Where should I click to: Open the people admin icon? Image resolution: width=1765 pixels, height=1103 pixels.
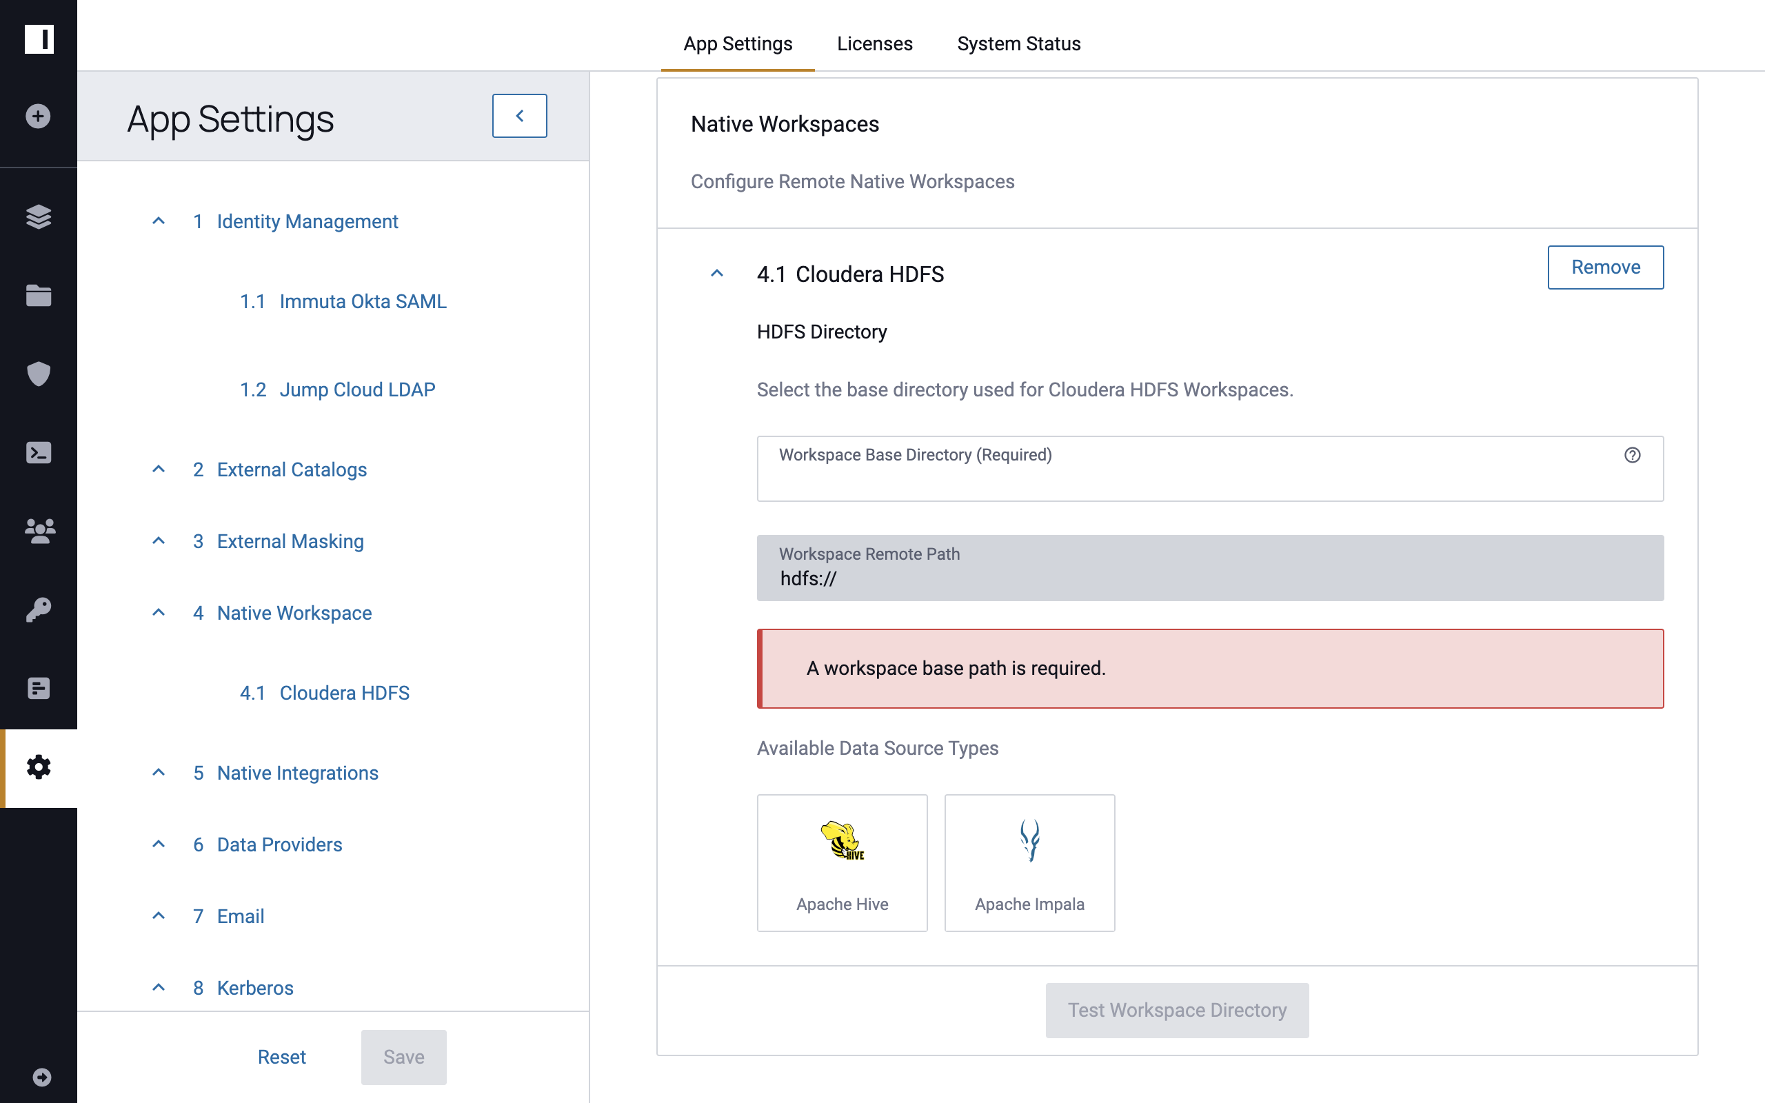(39, 531)
